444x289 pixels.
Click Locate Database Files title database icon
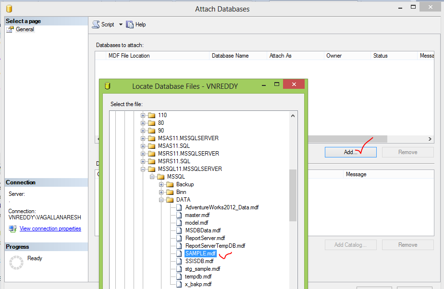click(x=108, y=85)
